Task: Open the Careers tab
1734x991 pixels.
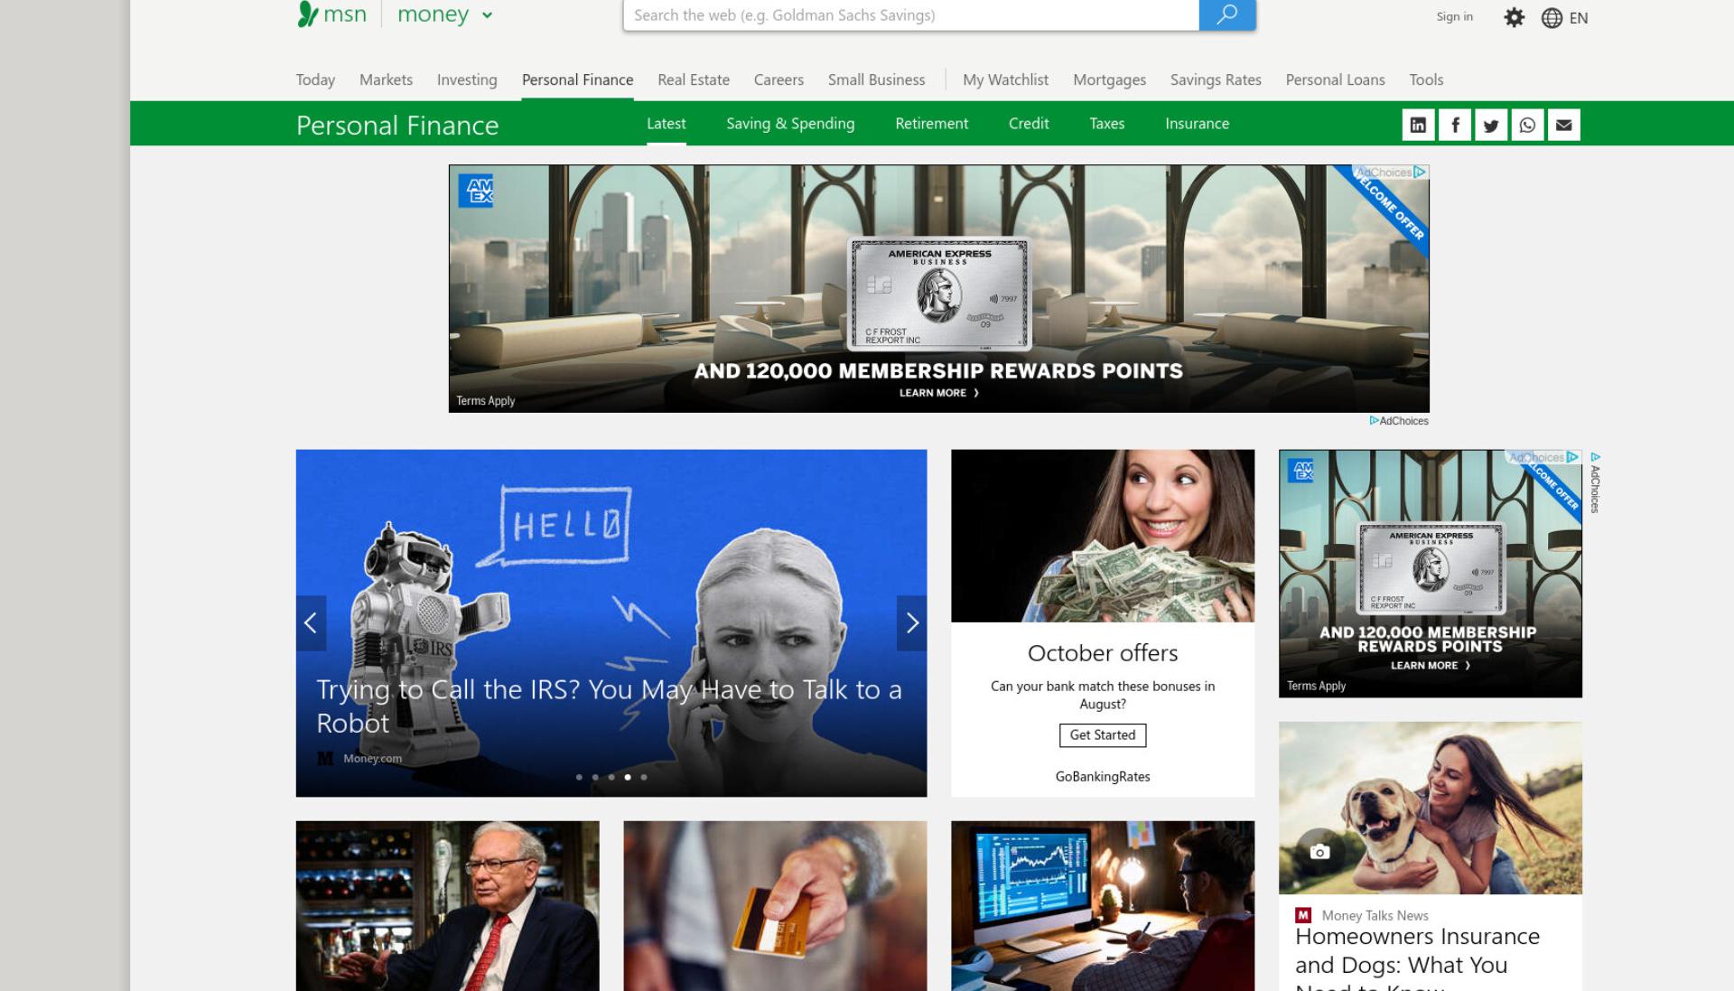Action: (778, 79)
